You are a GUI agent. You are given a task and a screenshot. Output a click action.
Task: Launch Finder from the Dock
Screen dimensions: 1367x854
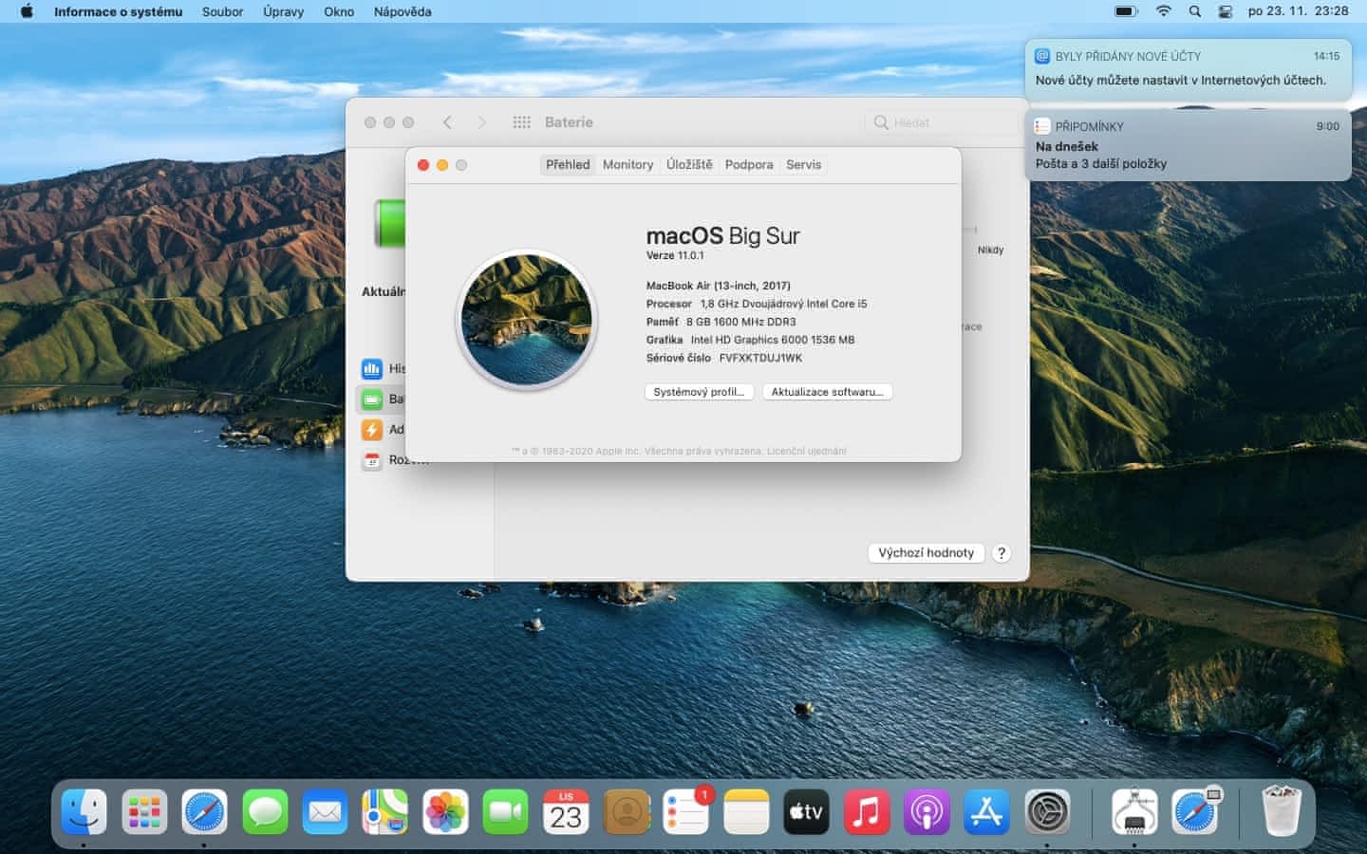point(84,812)
